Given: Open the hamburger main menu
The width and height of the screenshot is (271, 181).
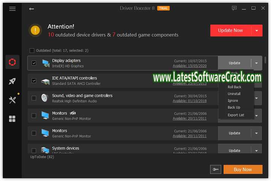Looking at the screenshot, I should (x=12, y=9).
